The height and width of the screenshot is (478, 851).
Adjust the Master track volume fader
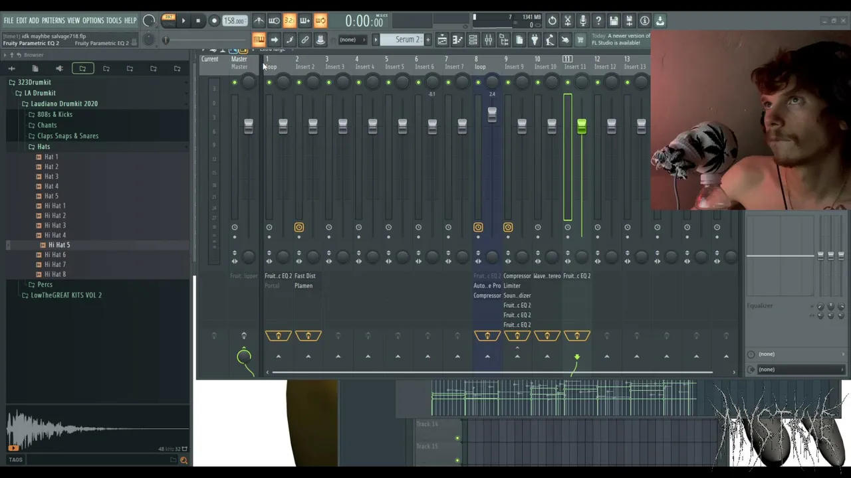248,126
